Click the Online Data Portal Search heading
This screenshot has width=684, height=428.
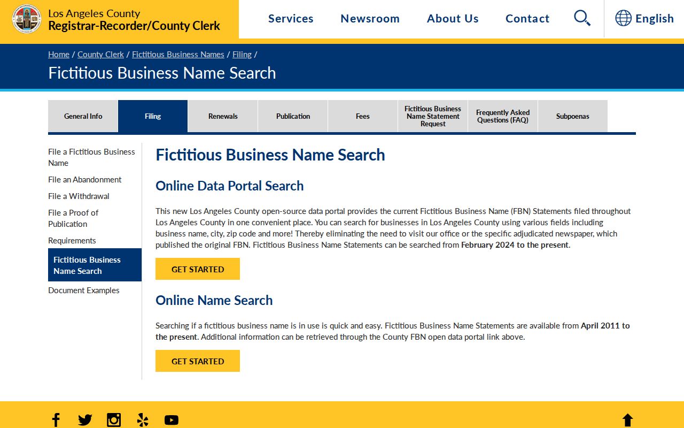click(230, 186)
